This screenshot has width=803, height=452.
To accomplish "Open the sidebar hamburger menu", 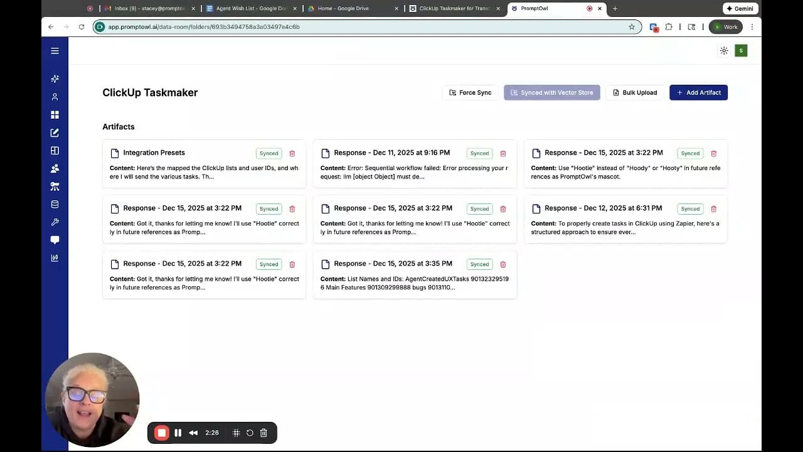I will coord(55,50).
